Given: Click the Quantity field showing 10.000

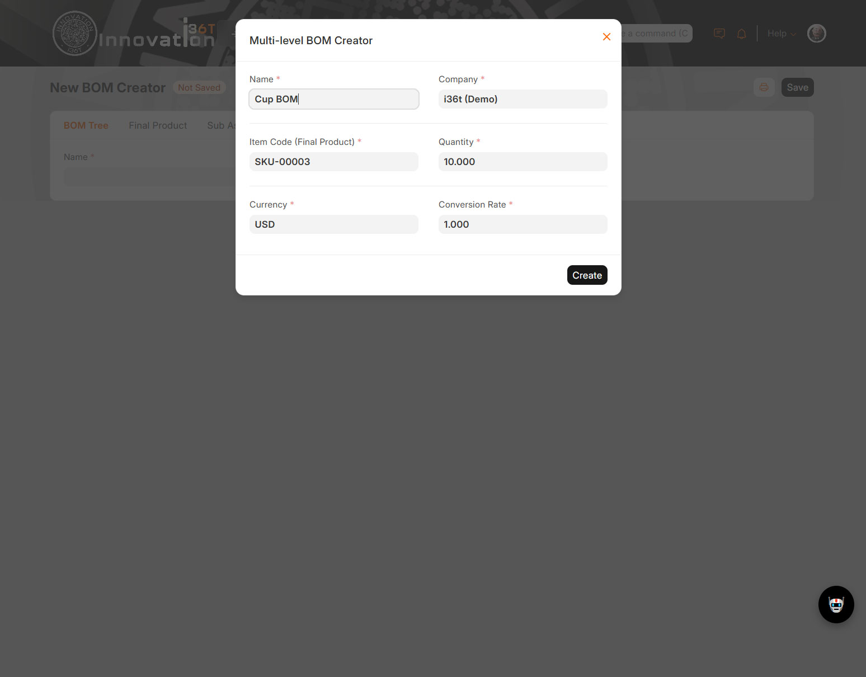Looking at the screenshot, I should [523, 162].
